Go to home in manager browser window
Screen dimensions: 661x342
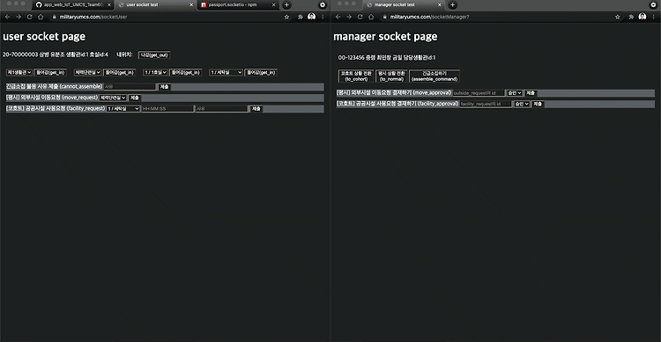pyautogui.click(x=371, y=17)
